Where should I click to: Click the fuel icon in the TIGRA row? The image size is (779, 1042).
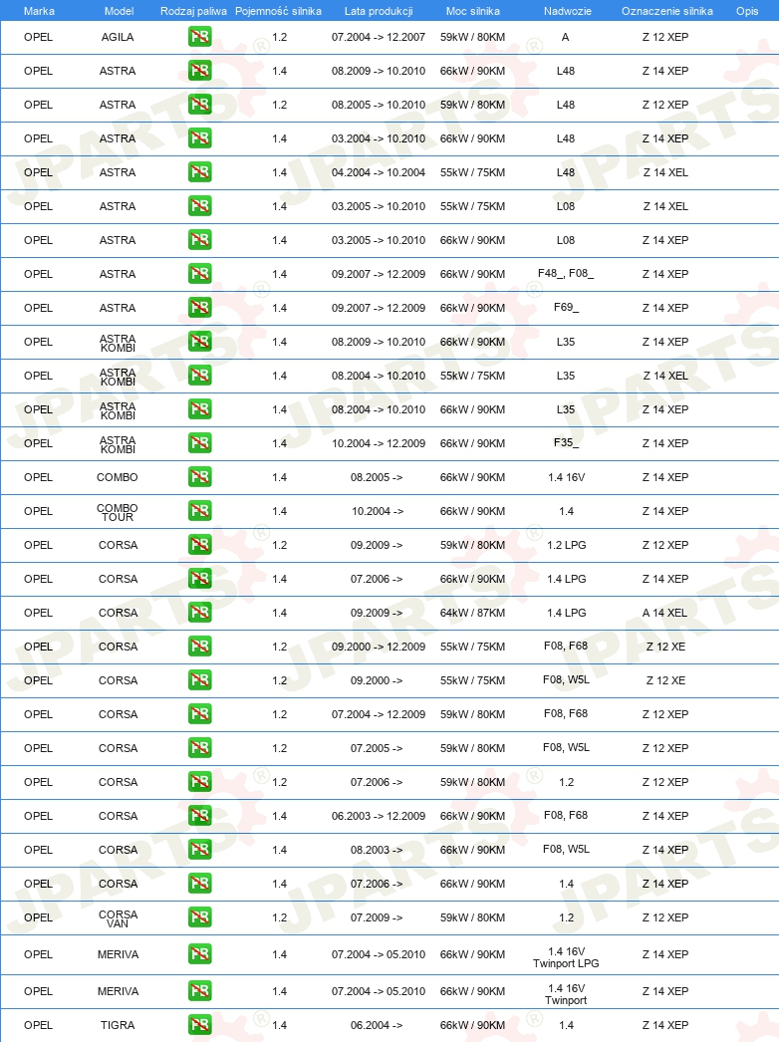pos(199,1025)
